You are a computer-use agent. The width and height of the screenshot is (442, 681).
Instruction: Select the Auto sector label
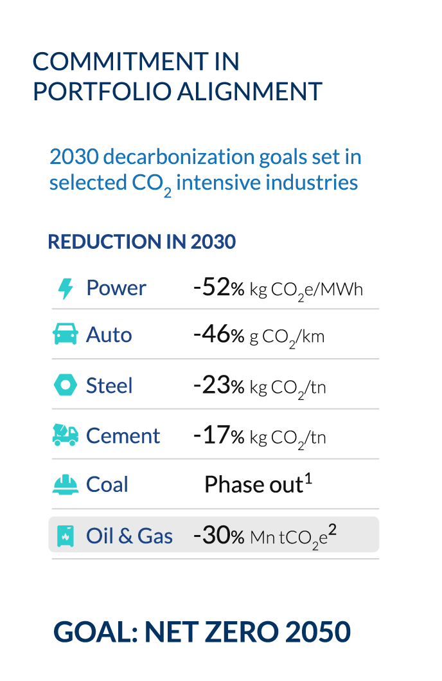(x=109, y=335)
